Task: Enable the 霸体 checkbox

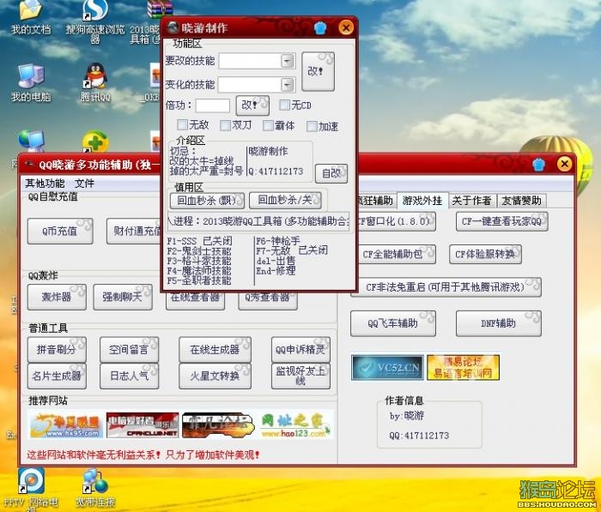Action: click(268, 125)
